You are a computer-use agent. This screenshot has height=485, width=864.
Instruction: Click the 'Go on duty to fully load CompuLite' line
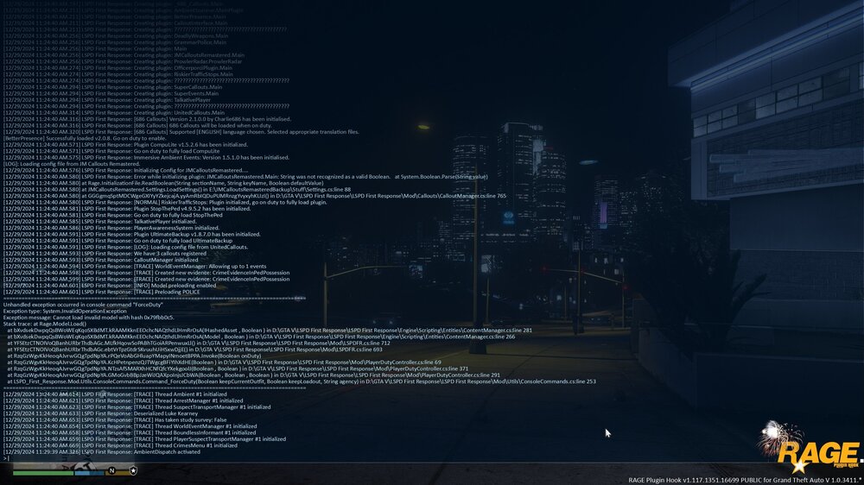110,151
